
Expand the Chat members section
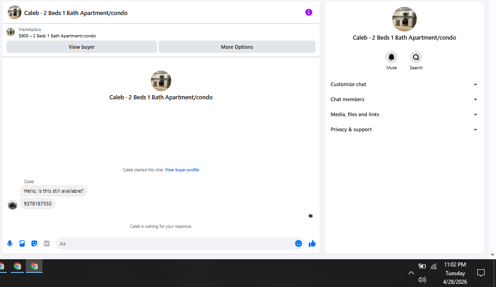click(x=404, y=99)
